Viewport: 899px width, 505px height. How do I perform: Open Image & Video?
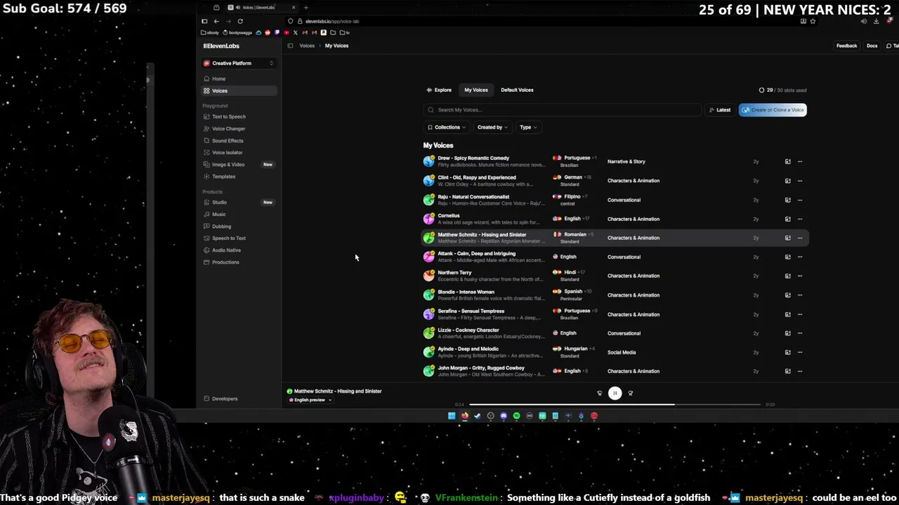[x=238, y=164]
